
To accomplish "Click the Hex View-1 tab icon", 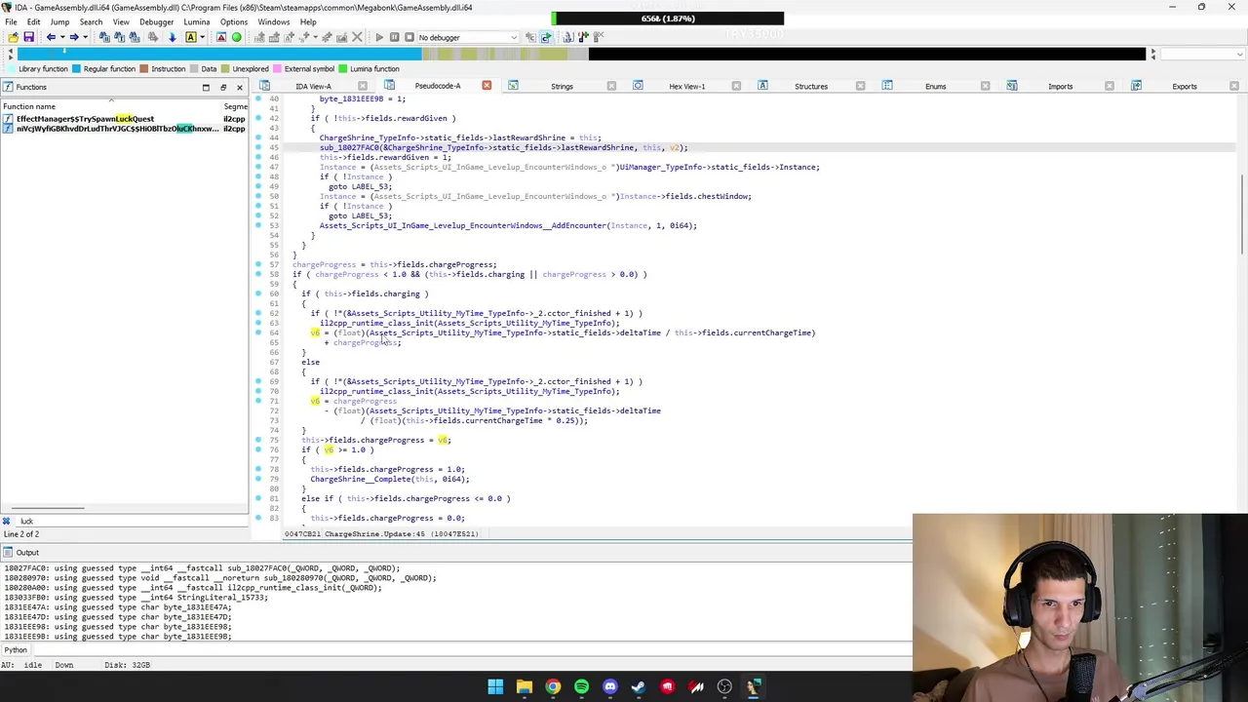I will [638, 86].
